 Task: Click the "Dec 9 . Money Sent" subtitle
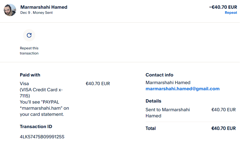(37, 13)
